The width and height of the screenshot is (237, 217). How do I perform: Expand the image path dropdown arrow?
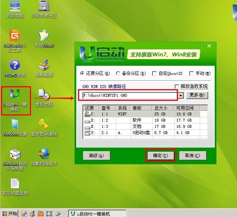[x=181, y=95]
